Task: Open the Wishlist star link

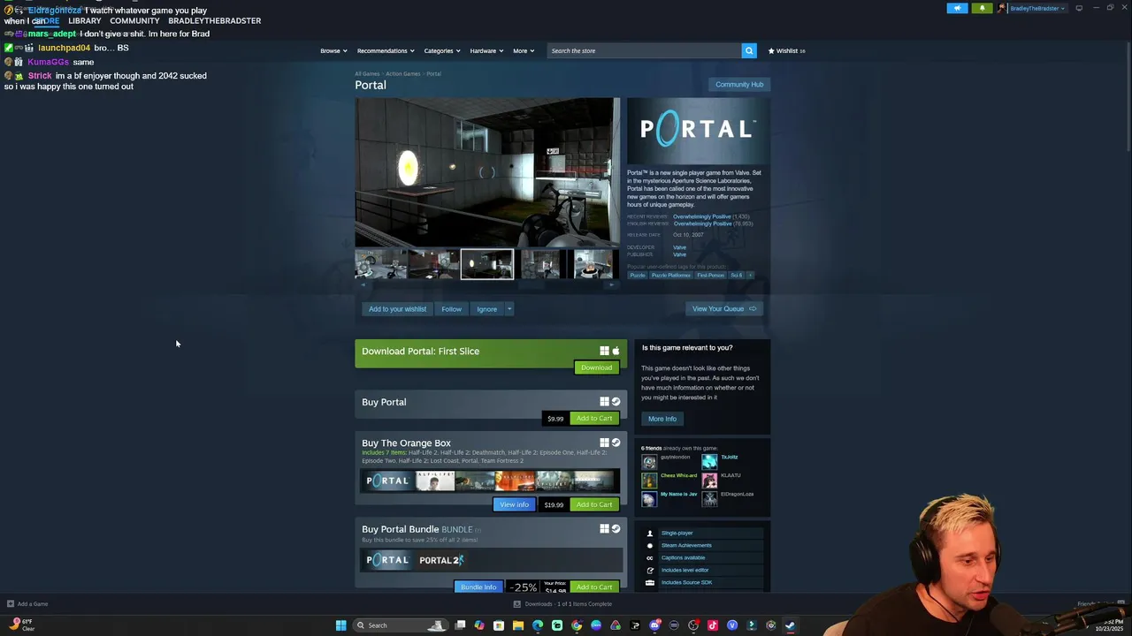Action: point(786,50)
